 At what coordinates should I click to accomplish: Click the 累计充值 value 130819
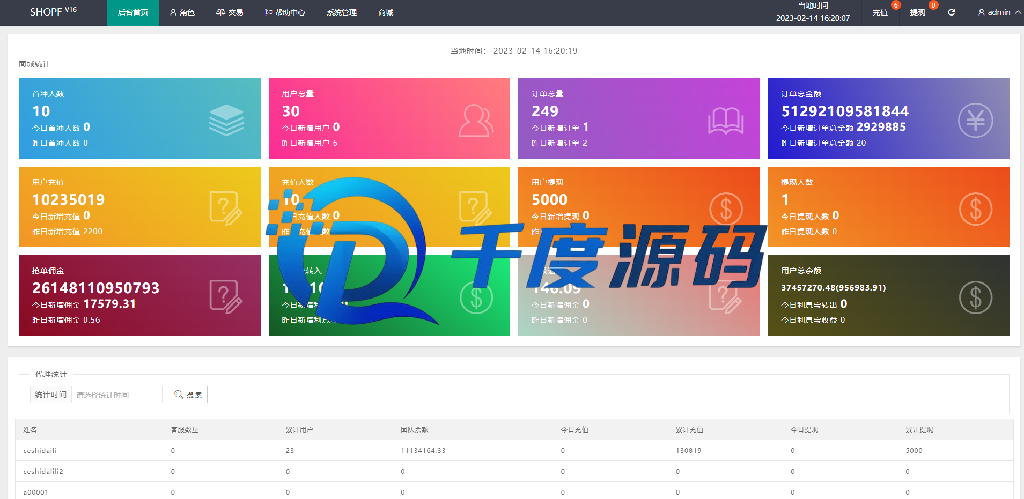coord(689,450)
